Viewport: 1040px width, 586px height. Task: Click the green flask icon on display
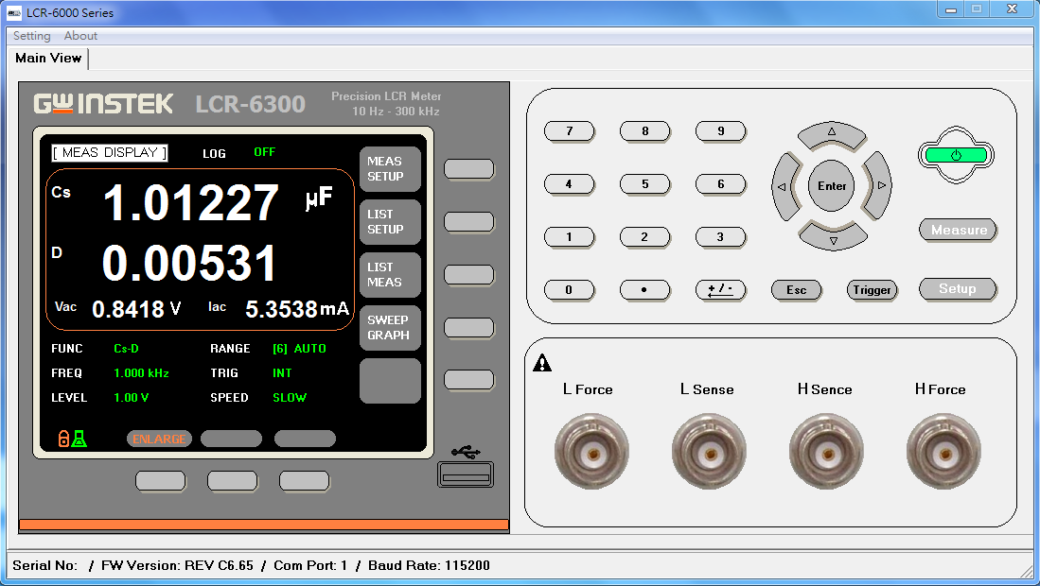point(79,439)
